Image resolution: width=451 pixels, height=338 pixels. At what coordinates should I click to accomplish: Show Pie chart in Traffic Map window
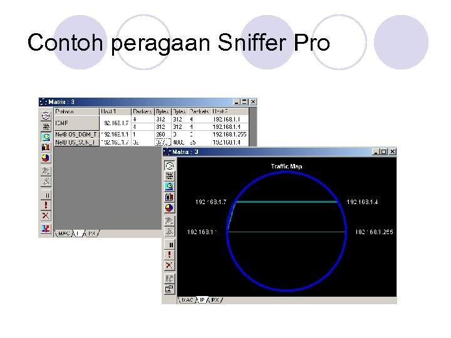coord(169,208)
